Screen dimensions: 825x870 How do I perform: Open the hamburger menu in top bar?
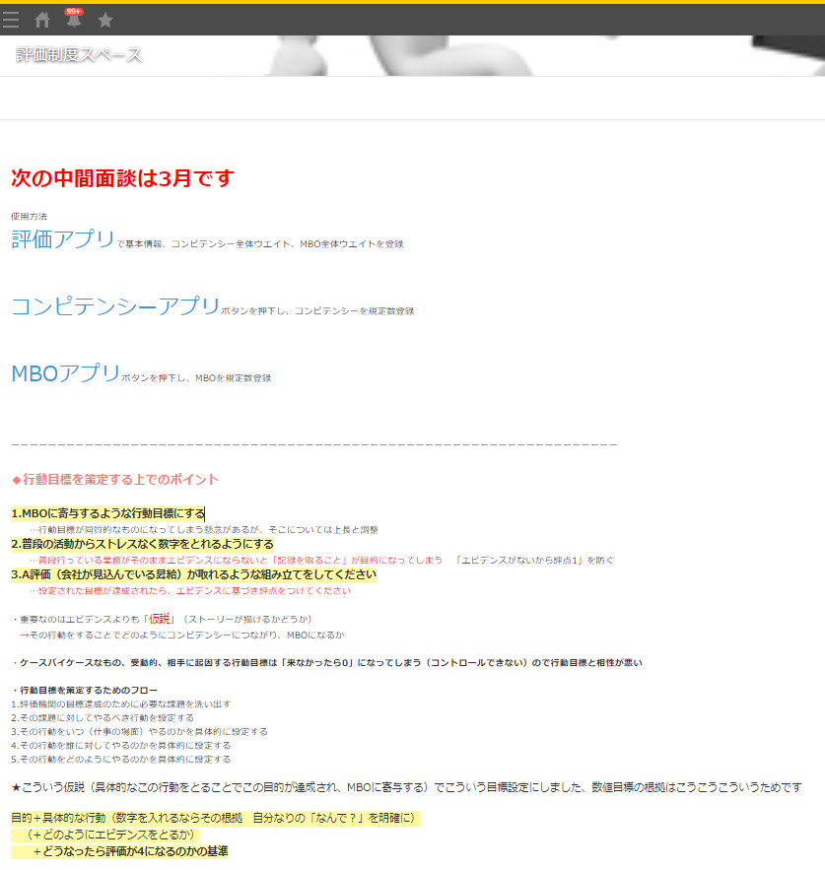[11, 20]
